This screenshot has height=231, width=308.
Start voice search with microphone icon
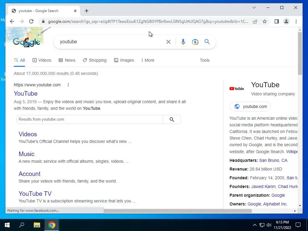click(x=183, y=42)
